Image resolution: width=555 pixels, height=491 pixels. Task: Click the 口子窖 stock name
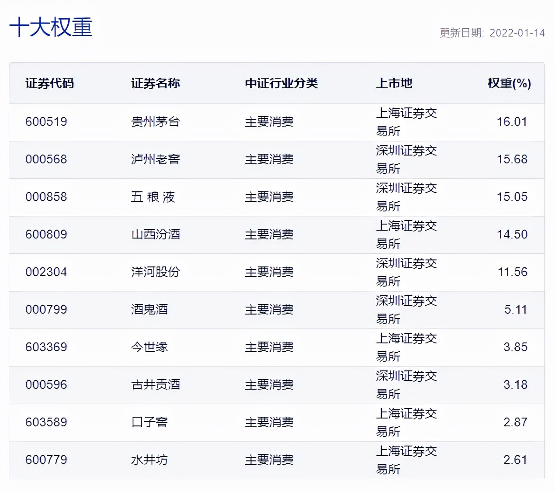pyautogui.click(x=149, y=422)
